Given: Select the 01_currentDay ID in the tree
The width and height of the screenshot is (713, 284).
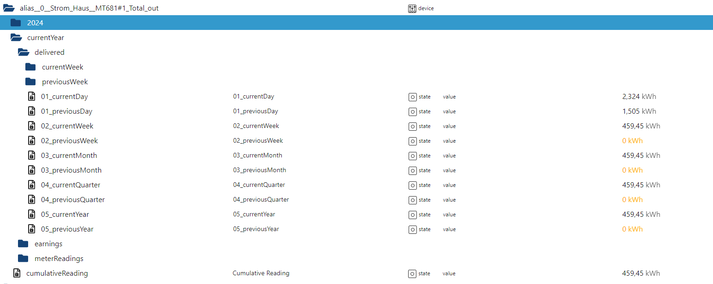Looking at the screenshot, I should (x=65, y=97).
